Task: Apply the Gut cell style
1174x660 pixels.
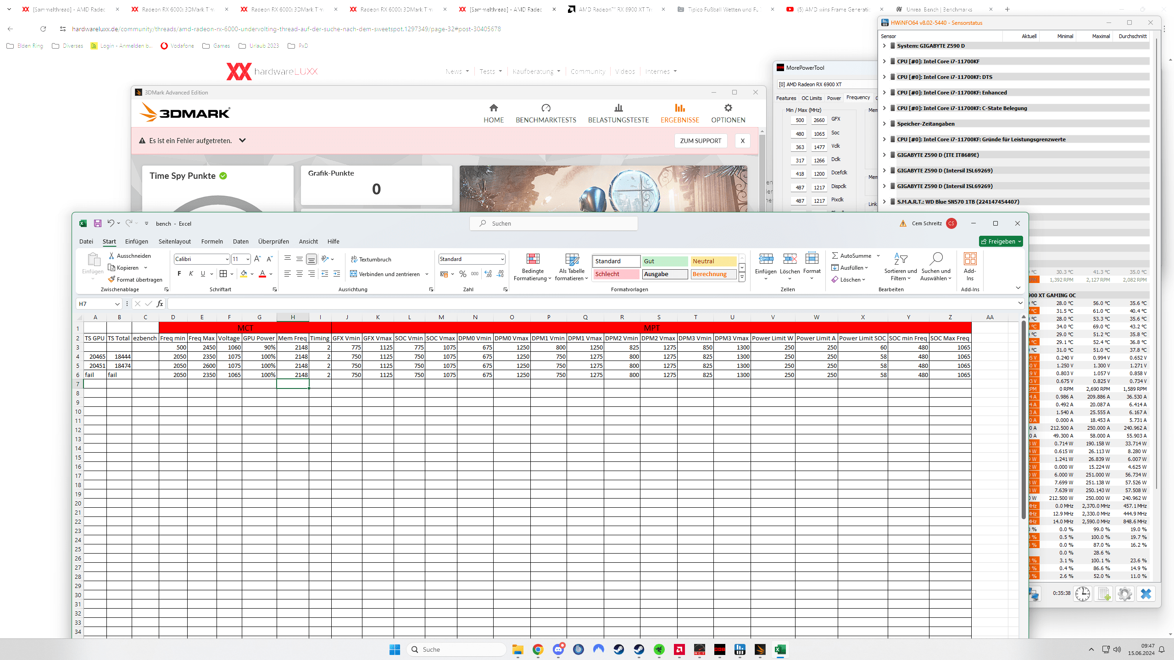Action: tap(665, 261)
